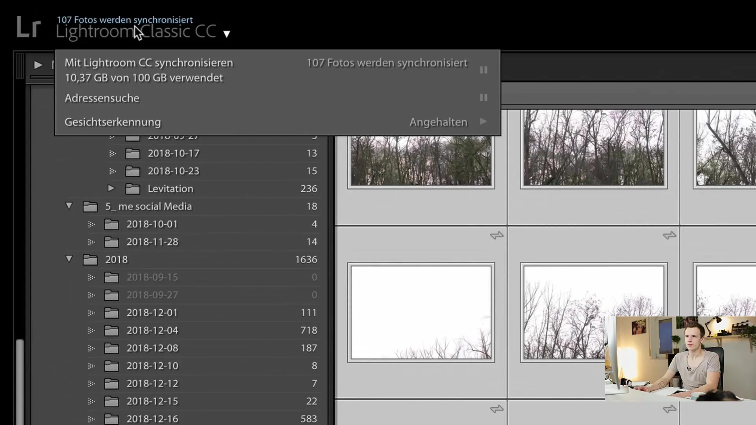
Task: Open the Lightroom Classic CC identity plate dropdown arrow
Action: [x=226, y=34]
